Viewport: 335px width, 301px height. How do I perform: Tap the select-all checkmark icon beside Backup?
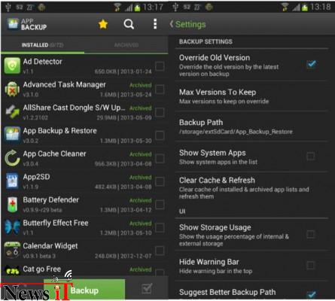tap(147, 288)
